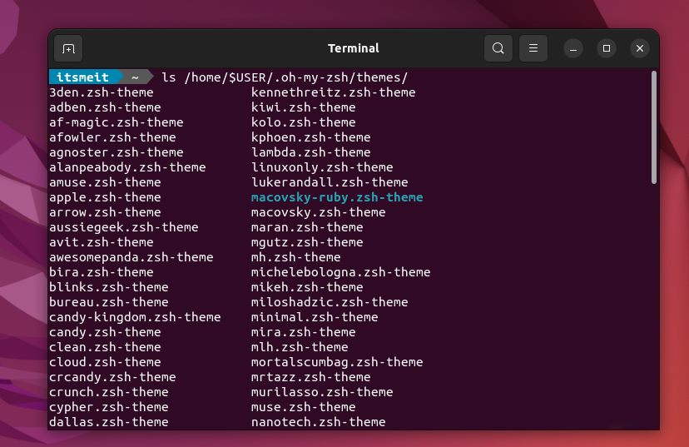Click the Terminal title in header bar
The width and height of the screenshot is (689, 447).
[353, 48]
